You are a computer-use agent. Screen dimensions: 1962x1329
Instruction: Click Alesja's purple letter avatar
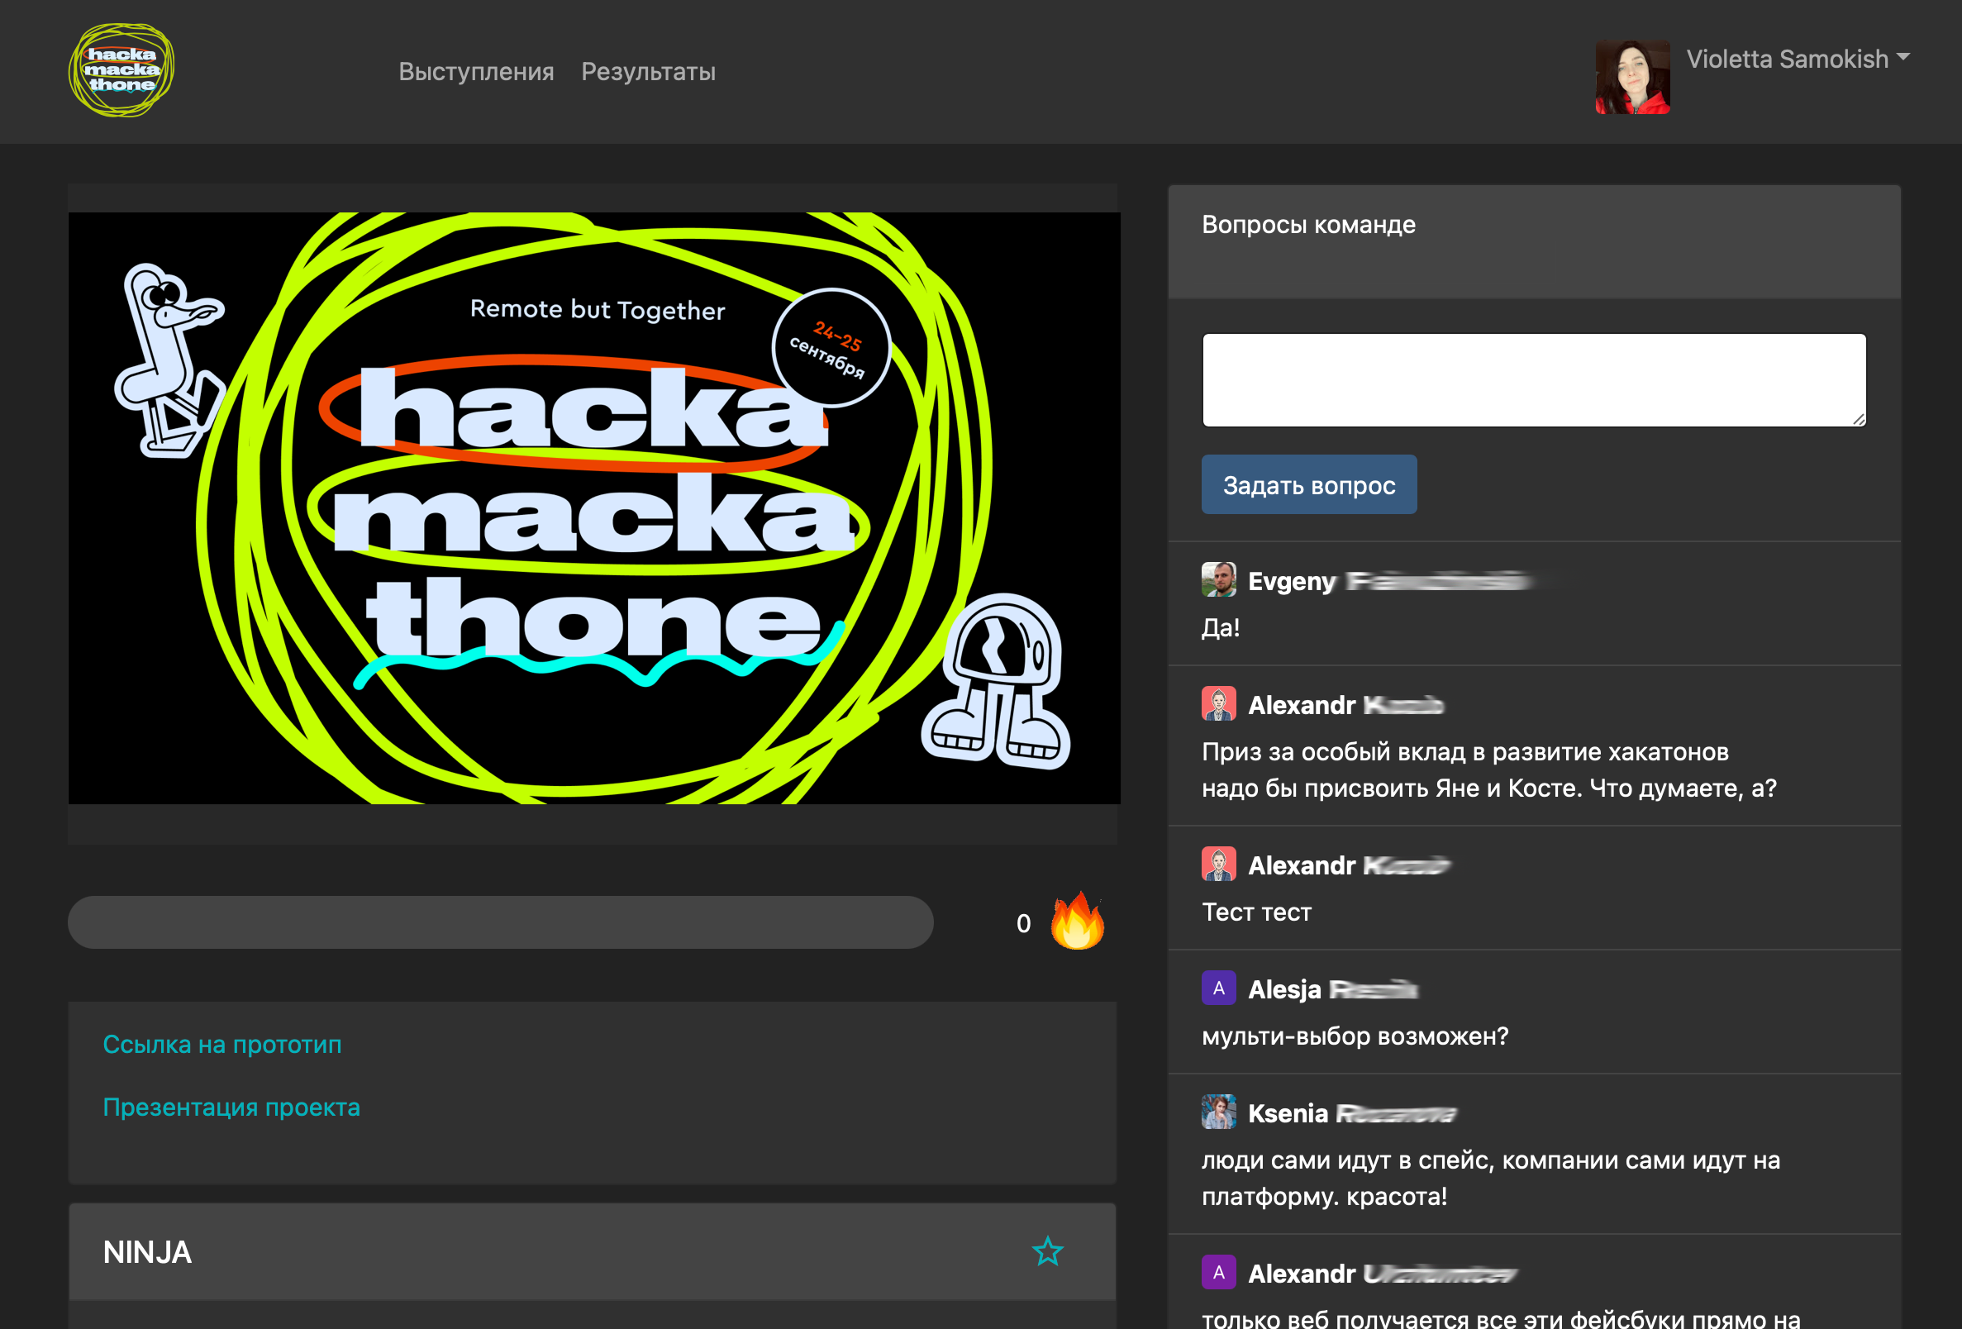pos(1217,988)
